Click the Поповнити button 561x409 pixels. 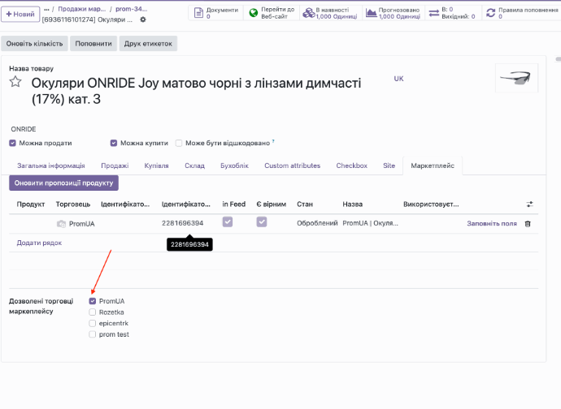pyautogui.click(x=93, y=44)
